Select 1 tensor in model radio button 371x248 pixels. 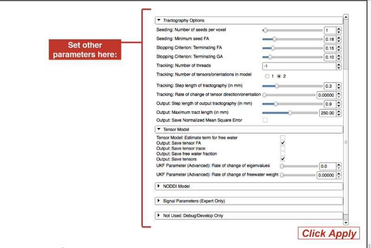pos(267,76)
